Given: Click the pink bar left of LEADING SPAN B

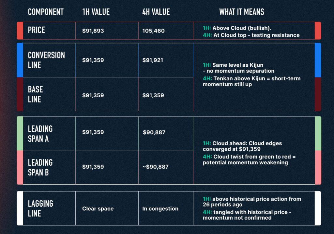Looking at the screenshot, I should (20, 167).
